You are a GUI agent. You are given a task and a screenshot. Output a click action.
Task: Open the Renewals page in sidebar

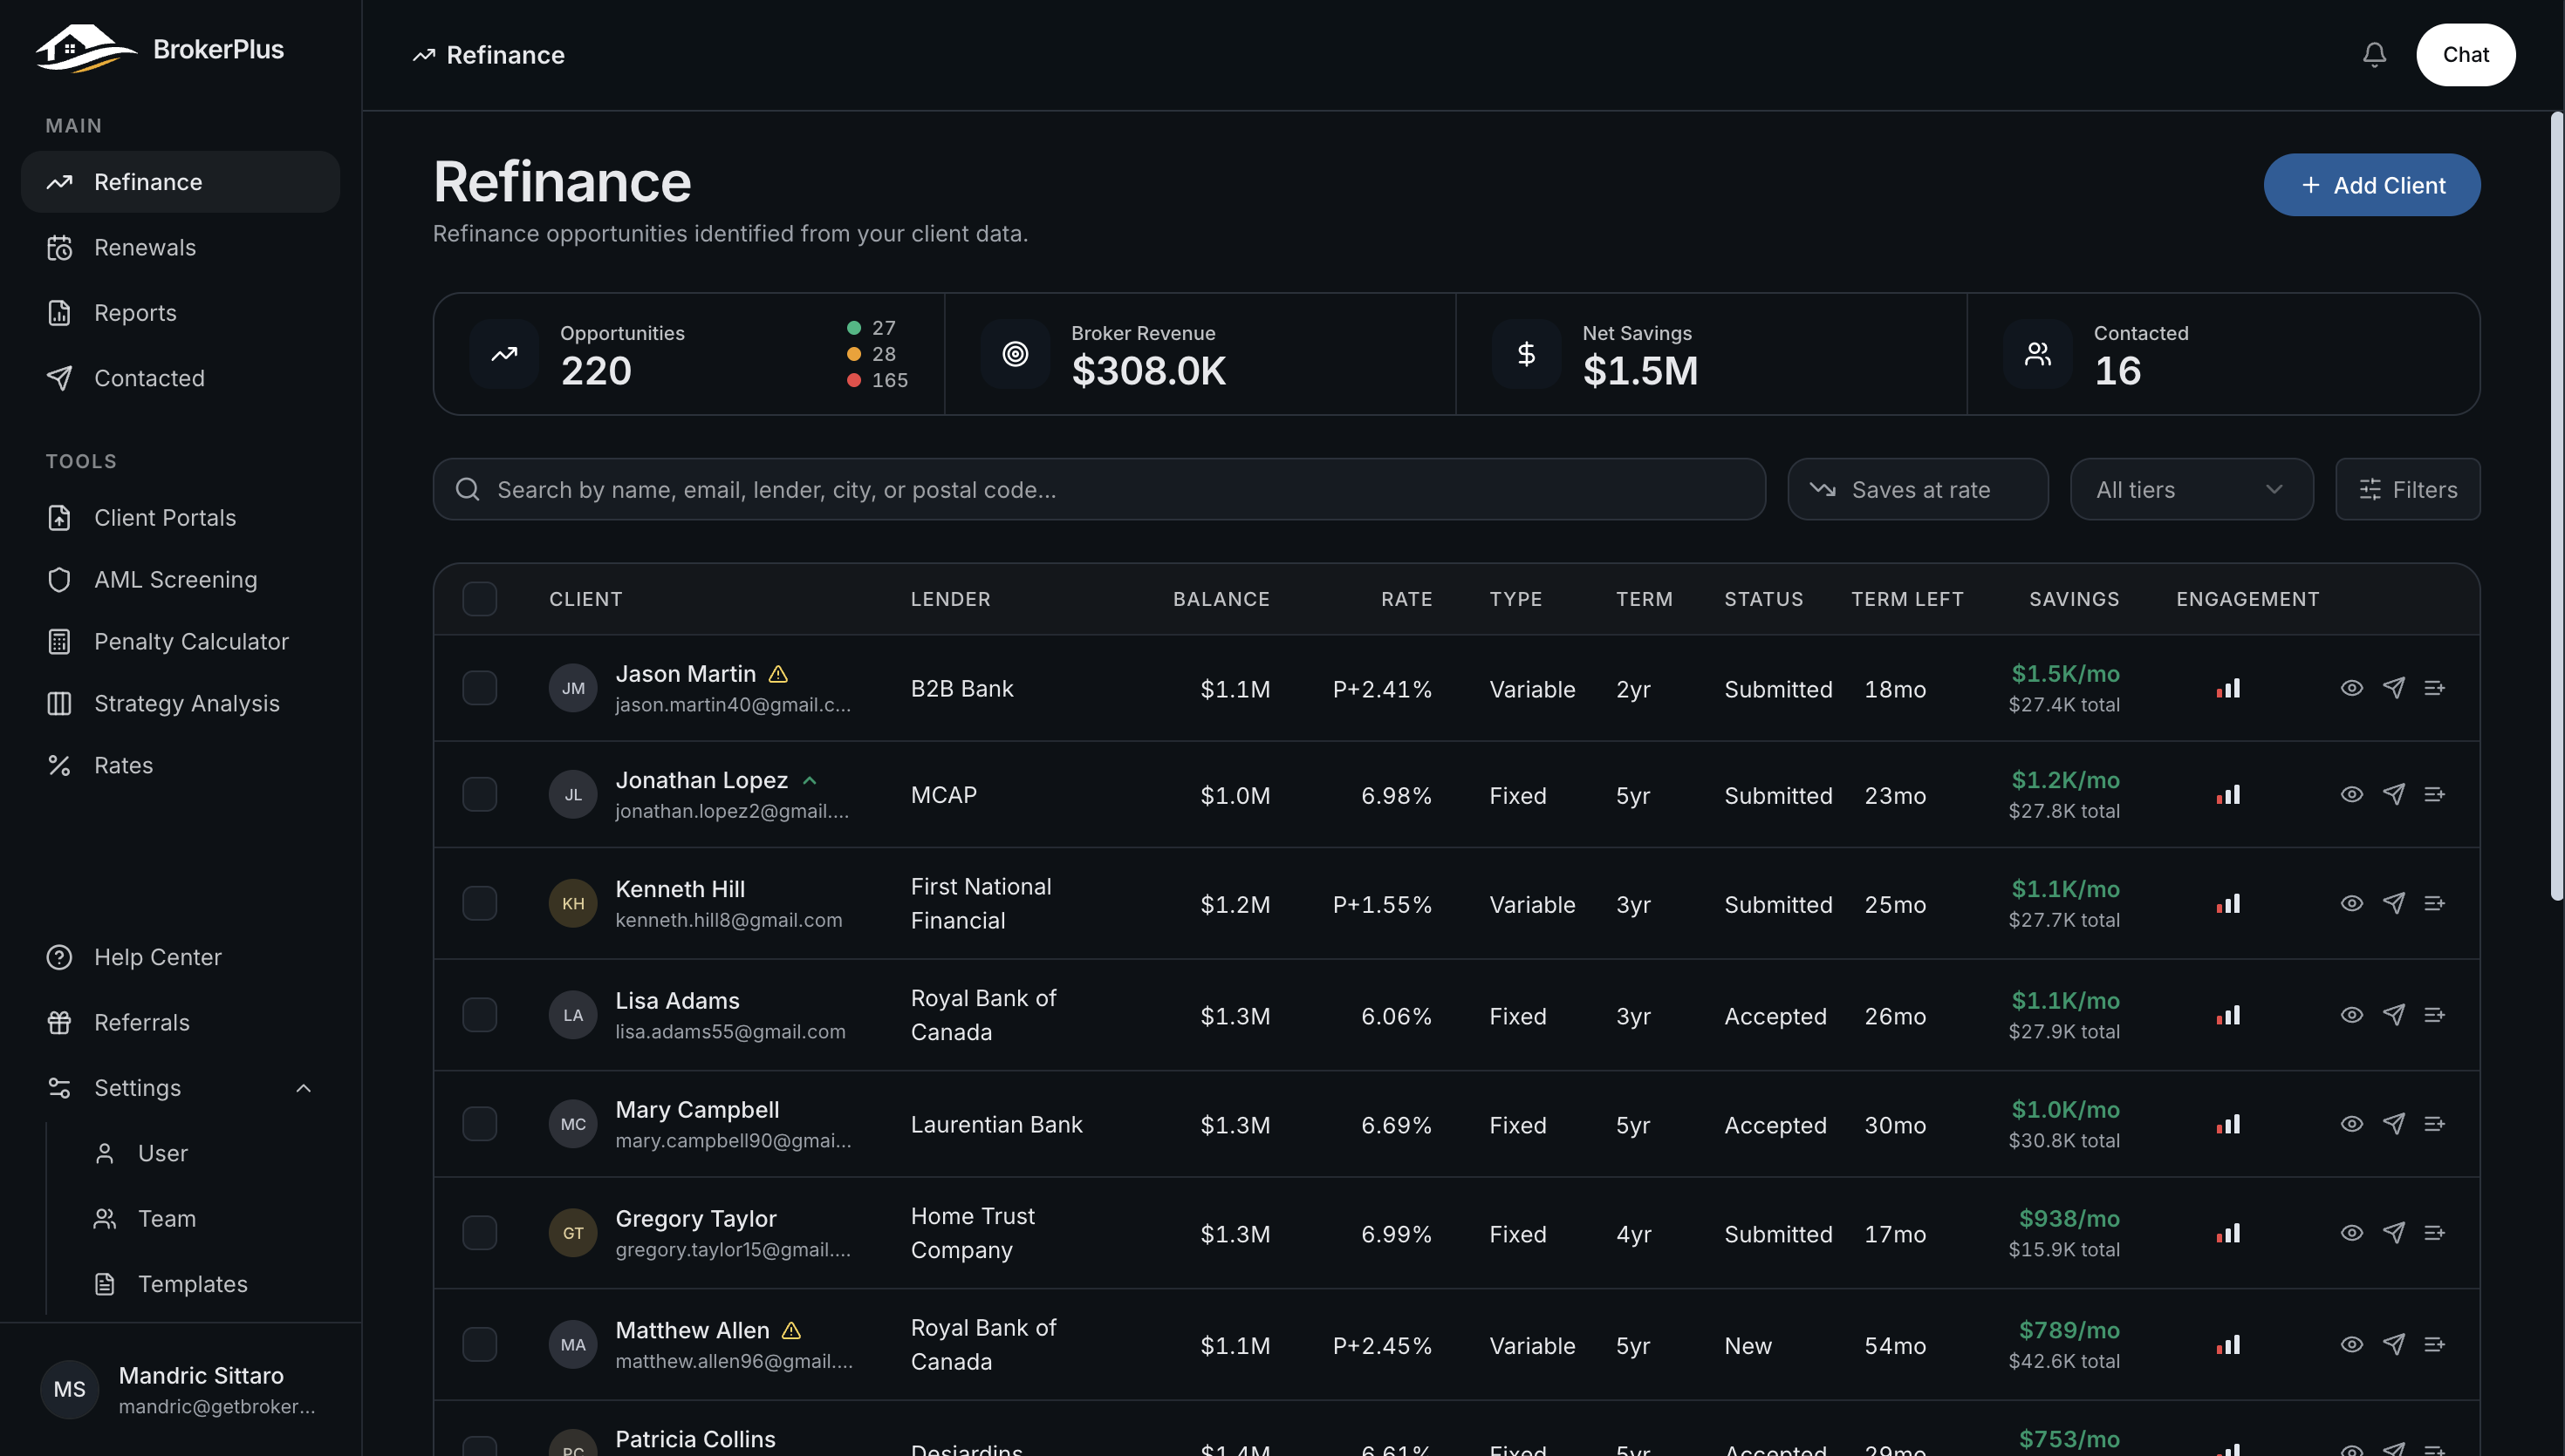[x=180, y=247]
